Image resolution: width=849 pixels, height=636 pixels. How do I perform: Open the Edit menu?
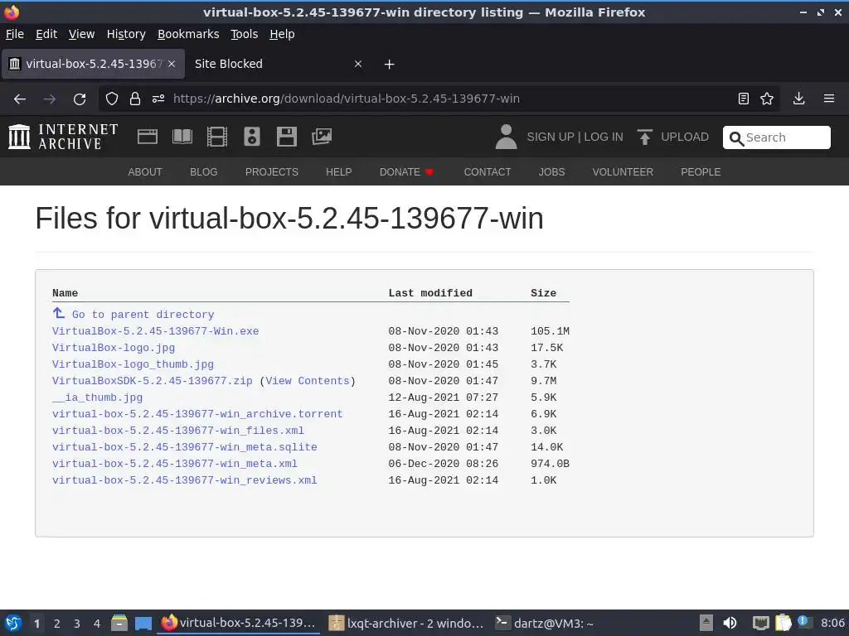pos(46,34)
